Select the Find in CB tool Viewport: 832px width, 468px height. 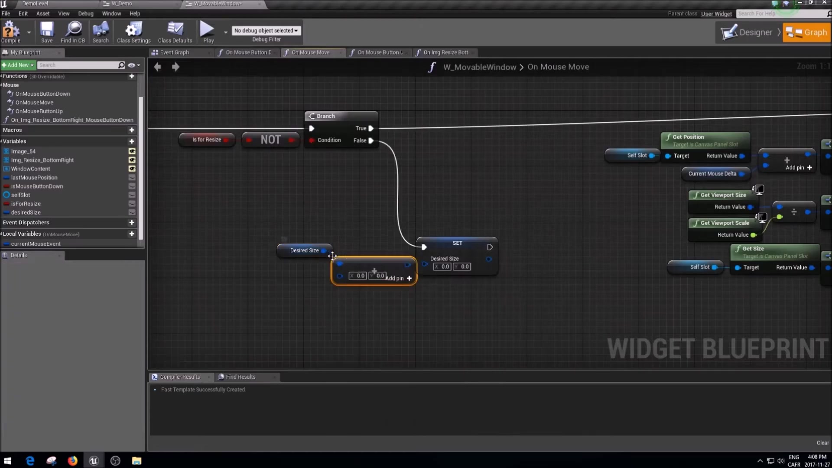(x=73, y=32)
